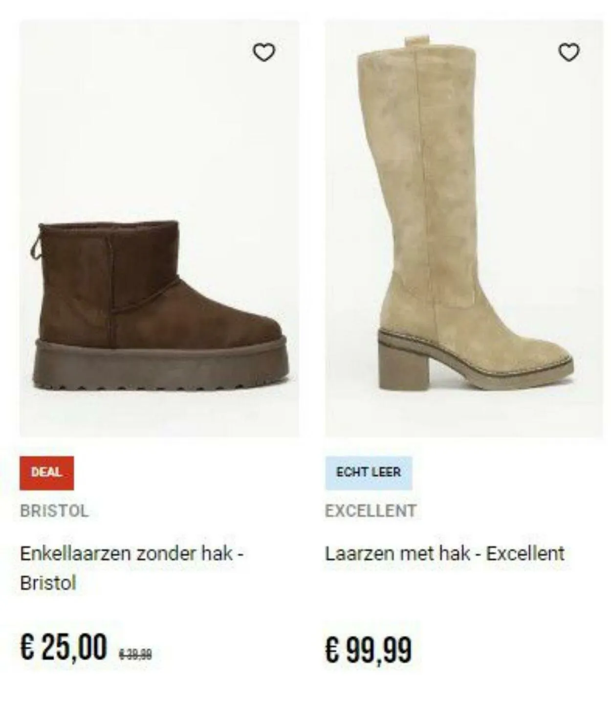The image size is (611, 712).
Task: Click the blue ECHT LEER badge
Action: click(369, 473)
